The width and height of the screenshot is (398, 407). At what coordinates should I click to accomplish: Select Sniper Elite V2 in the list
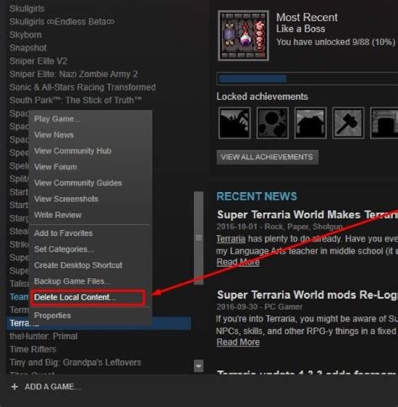point(39,61)
